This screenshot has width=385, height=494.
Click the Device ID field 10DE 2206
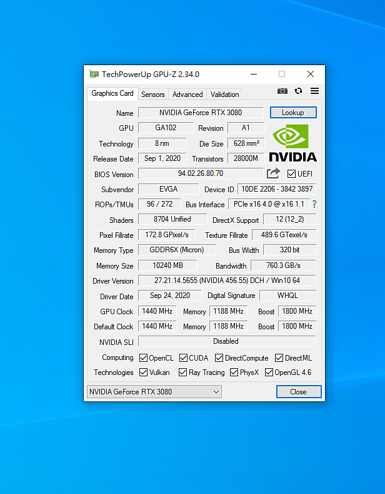277,189
